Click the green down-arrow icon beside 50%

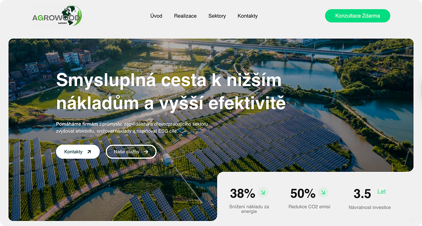[x=323, y=192]
